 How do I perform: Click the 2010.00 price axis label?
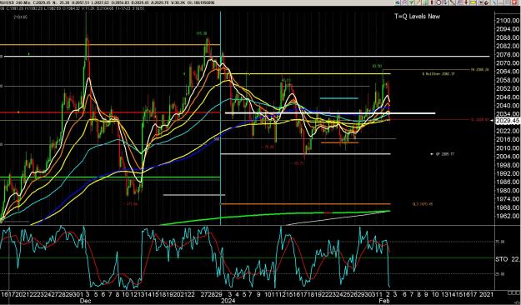click(508, 147)
